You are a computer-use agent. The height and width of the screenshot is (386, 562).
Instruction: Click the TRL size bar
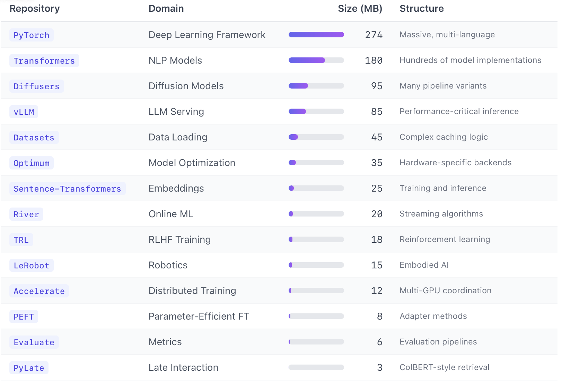point(316,239)
